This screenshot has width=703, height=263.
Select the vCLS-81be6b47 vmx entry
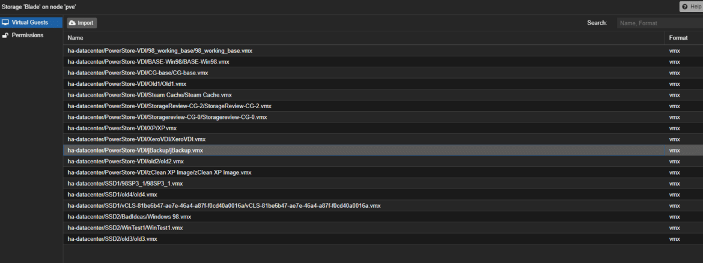point(383,205)
